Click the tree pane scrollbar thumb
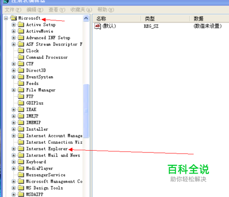The image size is (229, 197). (x=86, y=111)
